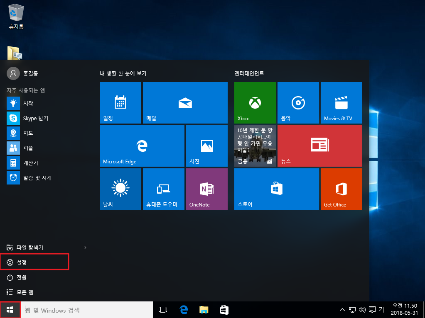Launch Edge from the taskbar
Image resolution: width=425 pixels, height=318 pixels.
click(184, 310)
